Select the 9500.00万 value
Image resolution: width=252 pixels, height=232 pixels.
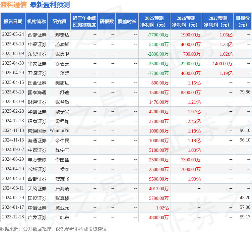click(x=158, y=179)
